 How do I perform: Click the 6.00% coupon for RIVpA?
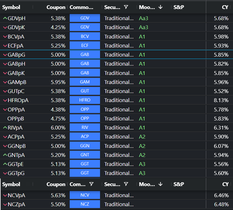coord(58,128)
